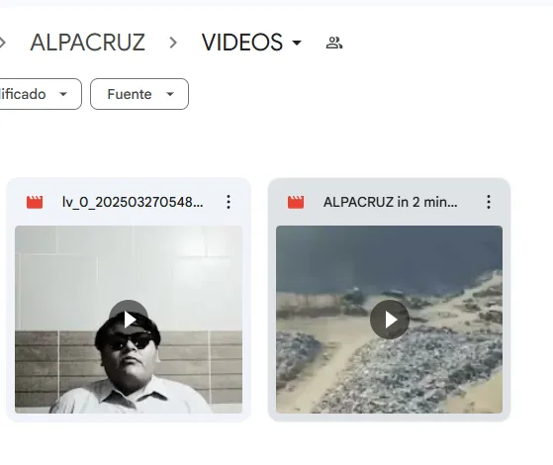Click the breadcrumb chevron between ALPACRUZ and VIDEOS
This screenshot has height=465, width=553.
point(173,43)
